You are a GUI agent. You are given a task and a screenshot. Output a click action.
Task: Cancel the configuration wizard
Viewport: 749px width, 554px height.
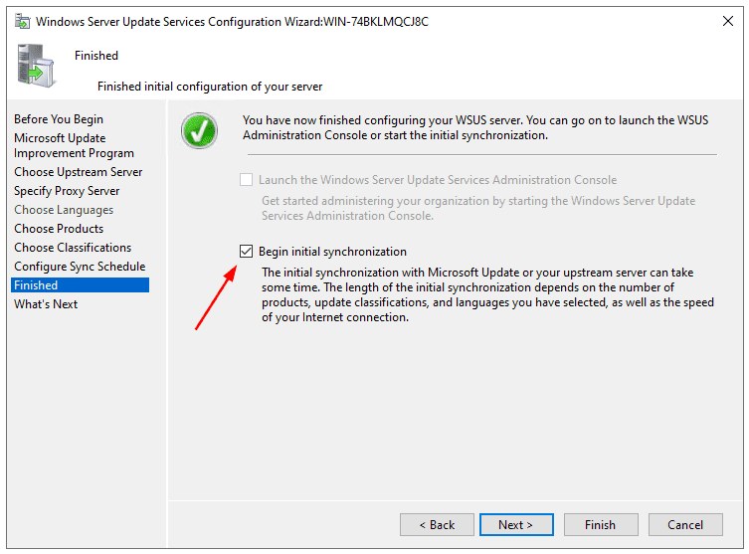(x=685, y=525)
